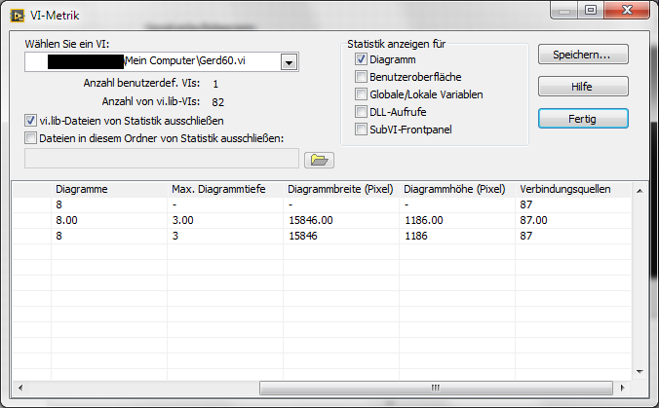Enable Dateien in diesem Ordner ausschließen checkbox
Screen dimensions: 659x408
pyautogui.click(x=30, y=138)
